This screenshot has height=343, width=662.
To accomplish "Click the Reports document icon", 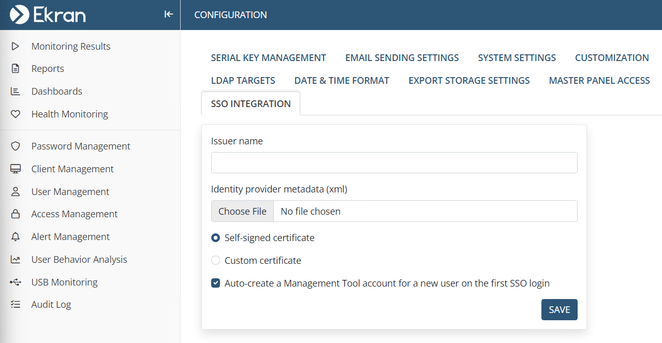I will tap(16, 69).
